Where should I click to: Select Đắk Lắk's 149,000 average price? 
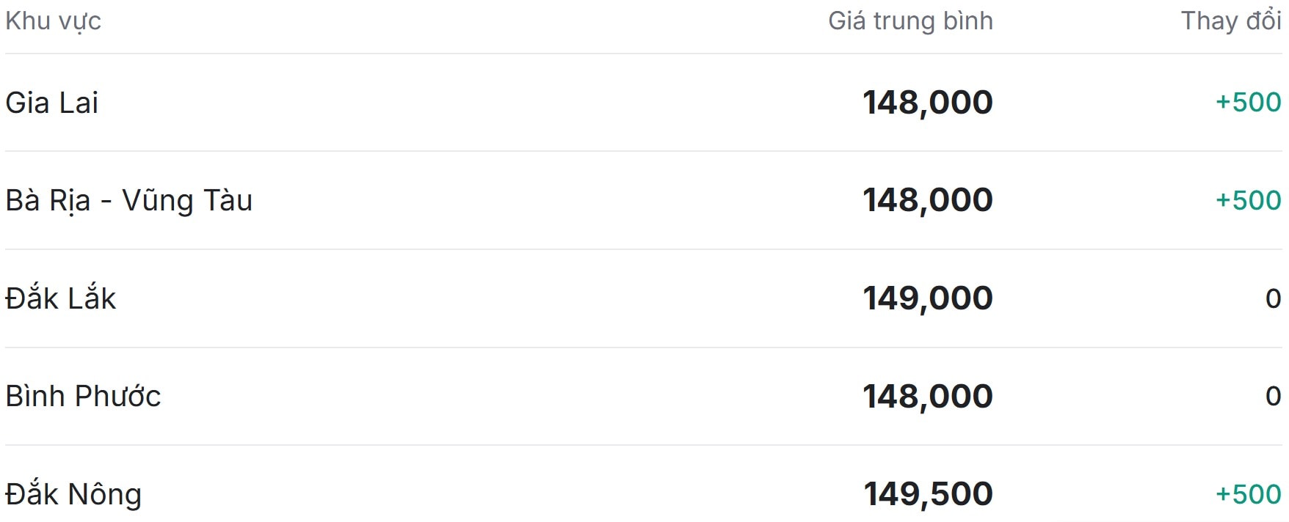point(927,298)
